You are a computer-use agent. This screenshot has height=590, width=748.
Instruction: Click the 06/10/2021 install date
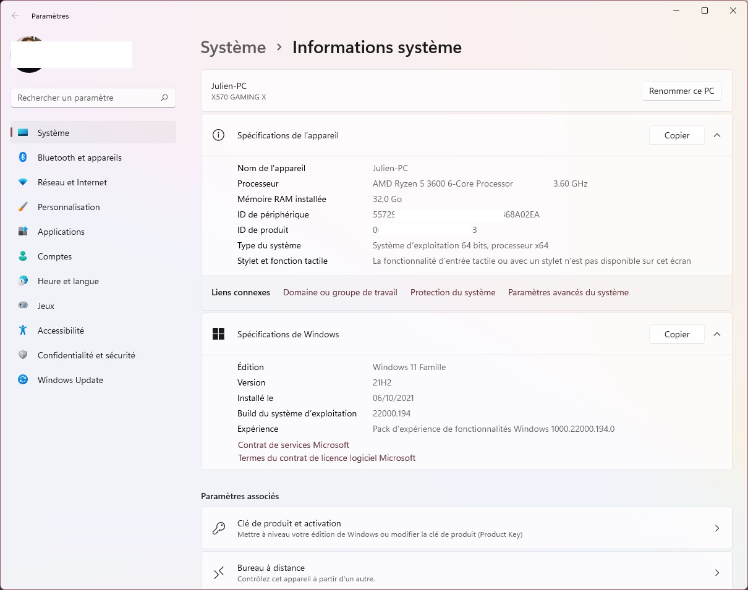pyautogui.click(x=393, y=398)
